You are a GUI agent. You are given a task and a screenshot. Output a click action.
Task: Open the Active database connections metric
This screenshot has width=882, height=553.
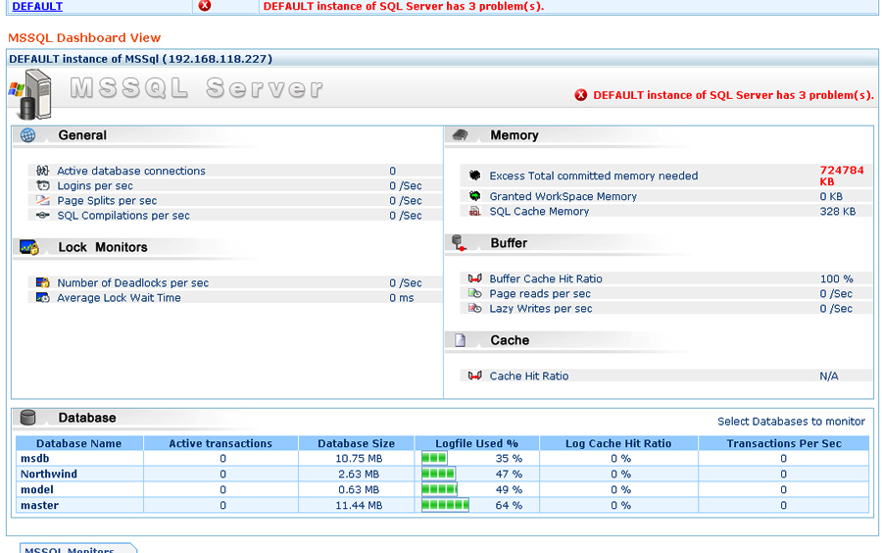(131, 171)
